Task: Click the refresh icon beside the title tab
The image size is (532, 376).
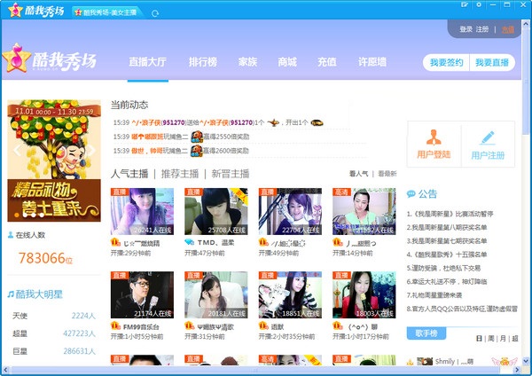Action: (155, 13)
